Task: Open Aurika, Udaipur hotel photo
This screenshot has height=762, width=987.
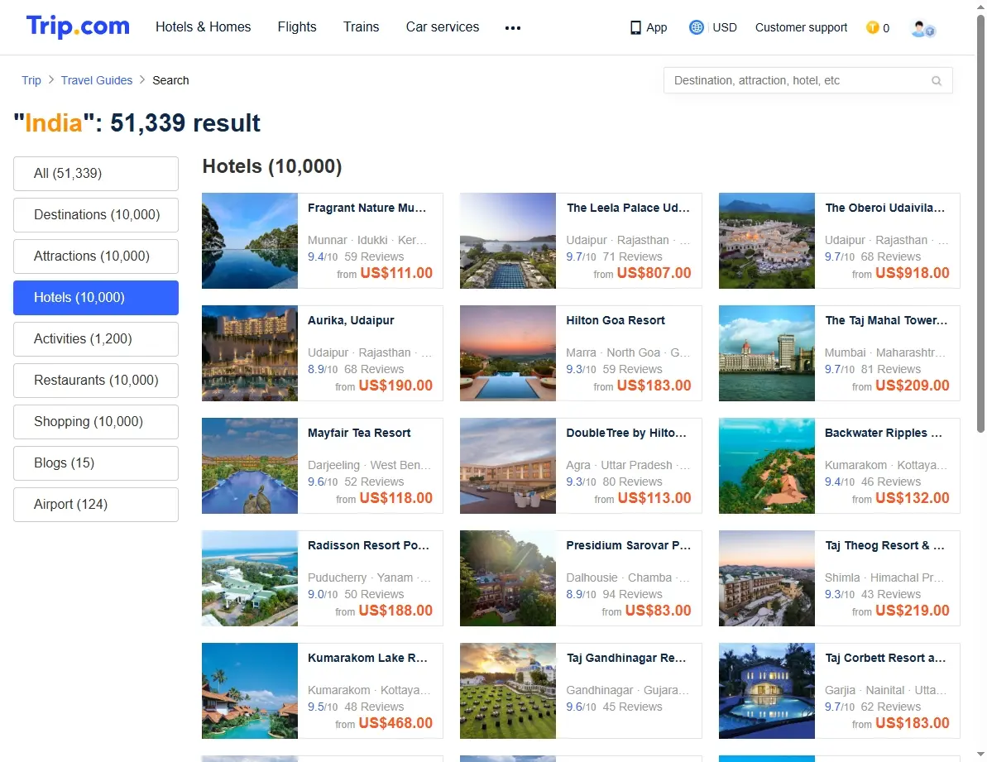Action: [250, 353]
